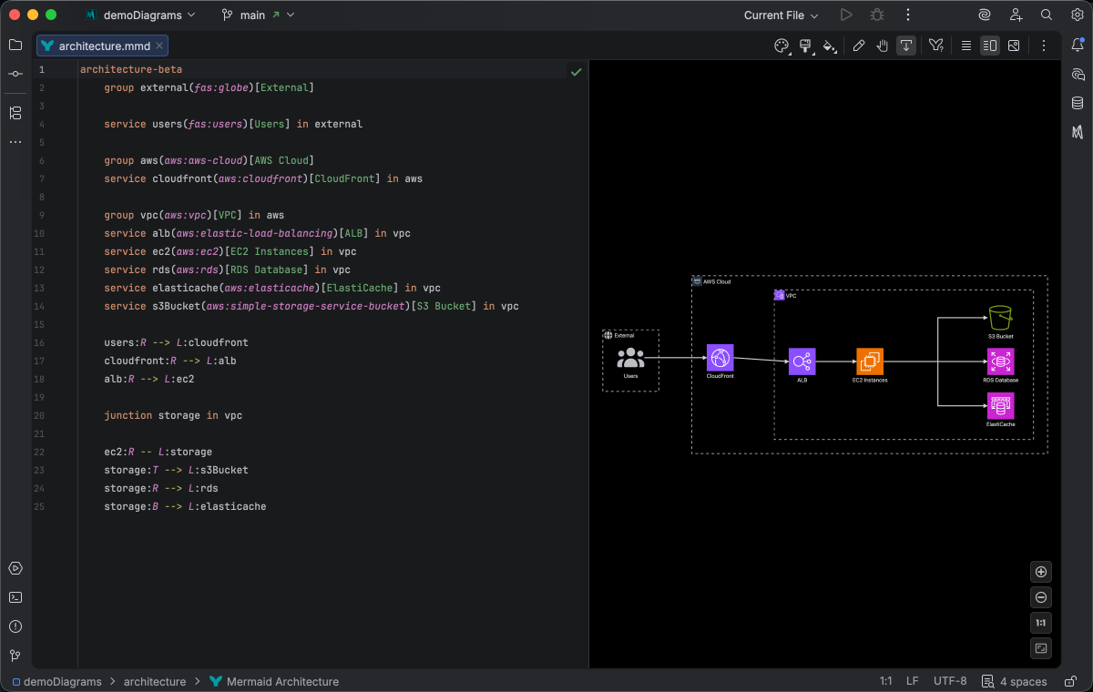Zoom in on the diagram preview
This screenshot has width=1093, height=692.
1042,572
